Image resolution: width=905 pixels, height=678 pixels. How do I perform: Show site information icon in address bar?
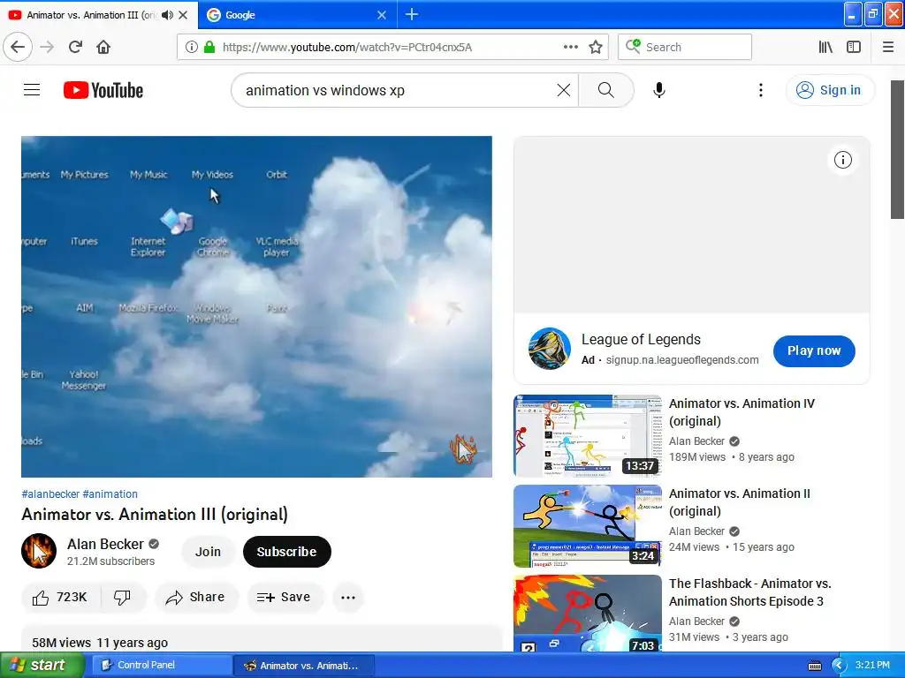[x=192, y=47]
